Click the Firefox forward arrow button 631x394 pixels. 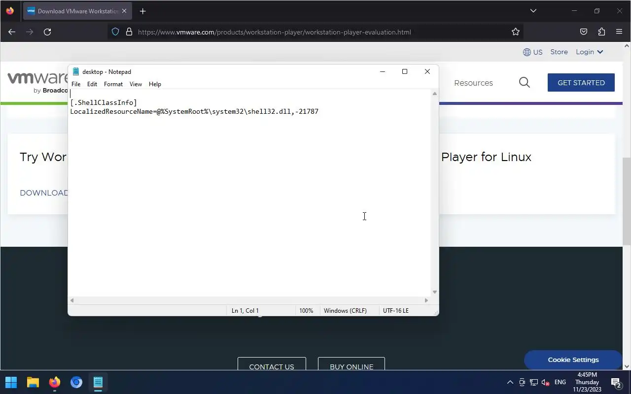pos(30,32)
